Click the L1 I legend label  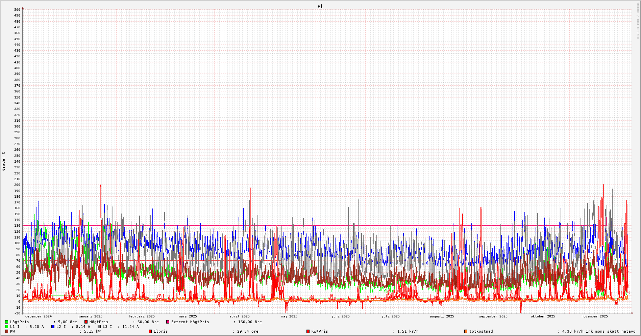[15, 327]
